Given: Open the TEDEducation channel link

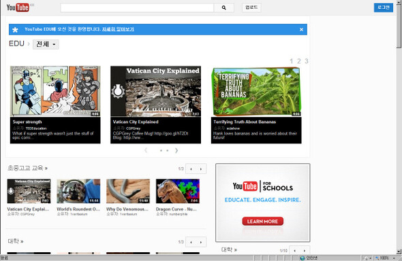Looking at the screenshot, I should tap(36, 128).
